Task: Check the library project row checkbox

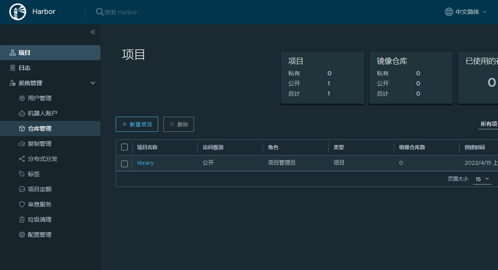Action: click(124, 163)
